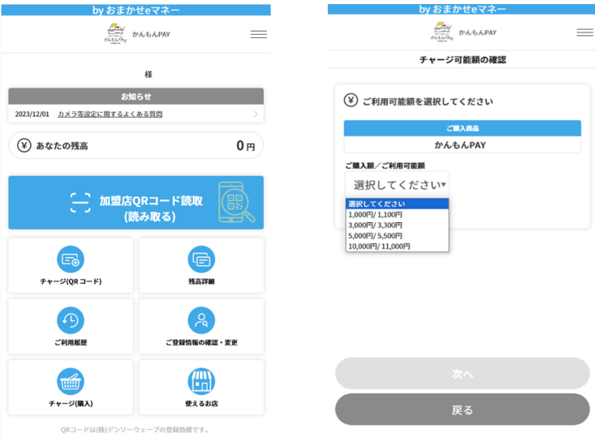Screen dimensions: 595x442
Task: Tap yen icon beside ご利用可能額を選択してください
Action: [351, 101]
